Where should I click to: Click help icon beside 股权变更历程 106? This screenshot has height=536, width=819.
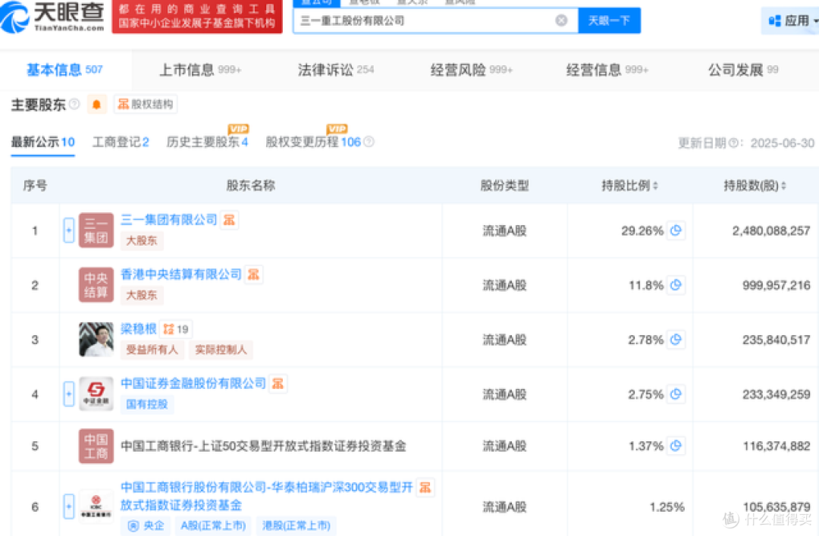coord(369,142)
